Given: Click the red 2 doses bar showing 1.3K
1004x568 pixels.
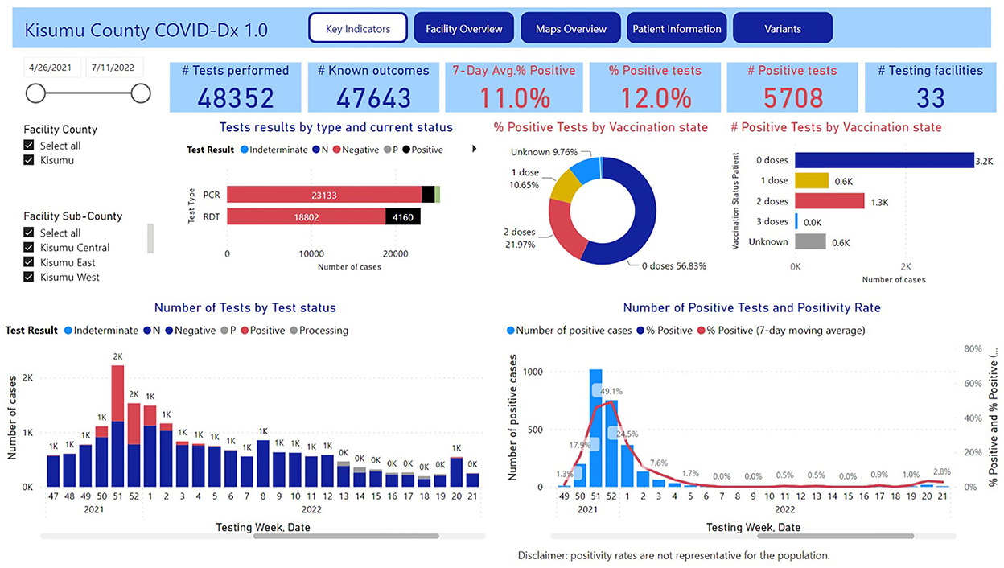Looking at the screenshot, I should 830,201.
